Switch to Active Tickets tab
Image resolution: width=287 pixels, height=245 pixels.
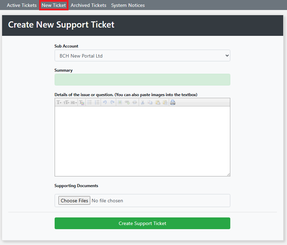coord(22,5)
